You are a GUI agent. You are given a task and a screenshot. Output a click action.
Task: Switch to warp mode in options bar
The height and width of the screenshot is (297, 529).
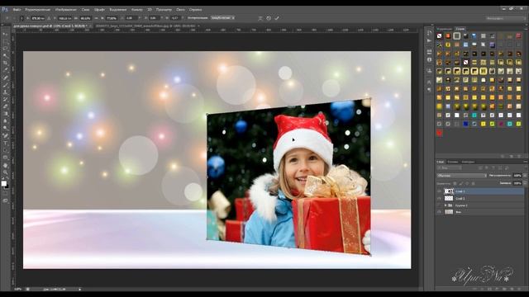(260, 18)
